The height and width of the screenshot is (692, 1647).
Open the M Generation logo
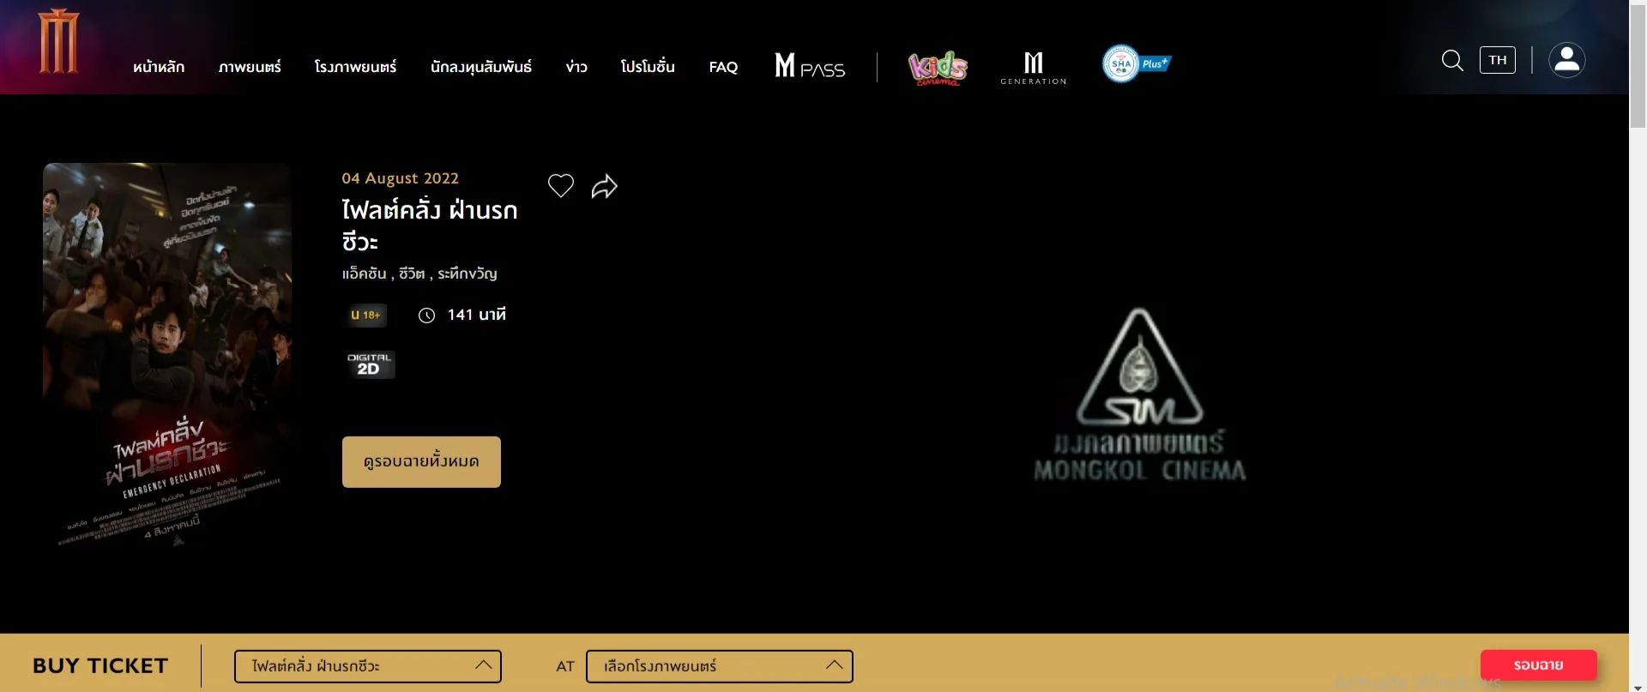click(1034, 68)
